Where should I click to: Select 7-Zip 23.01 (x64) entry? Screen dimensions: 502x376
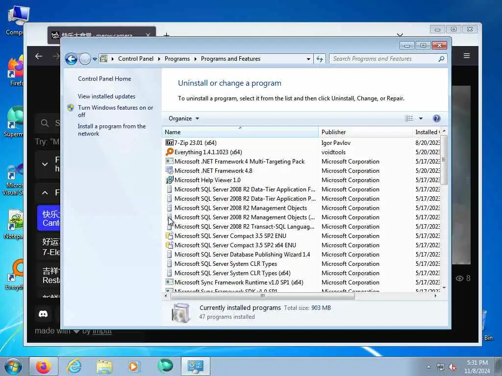[x=195, y=143]
